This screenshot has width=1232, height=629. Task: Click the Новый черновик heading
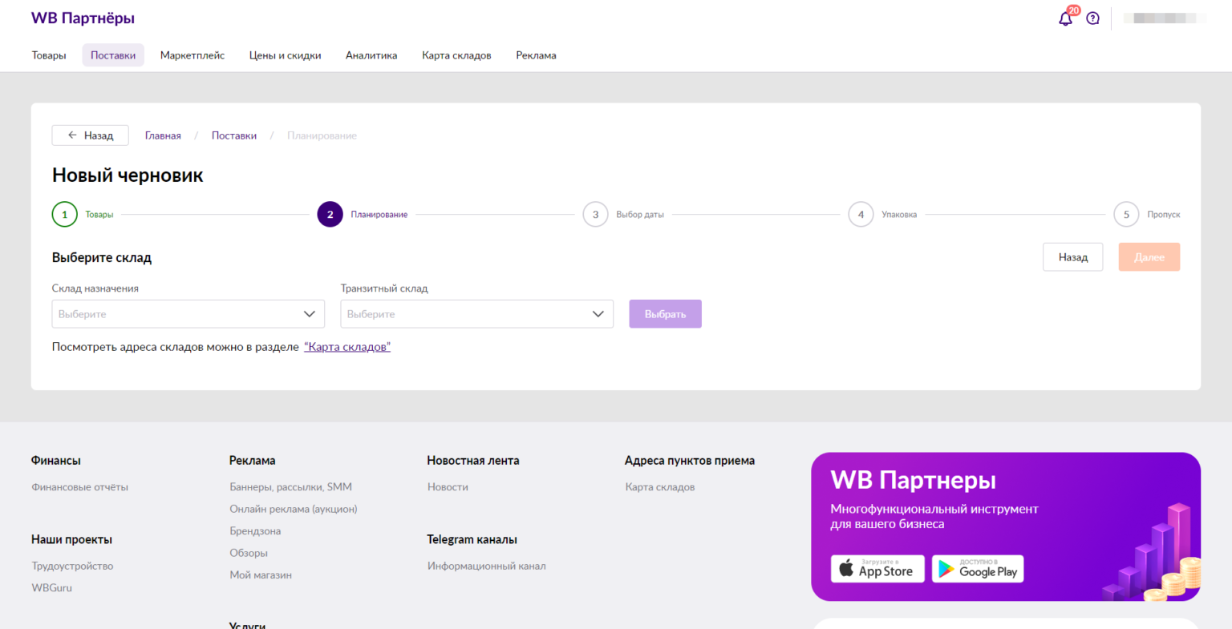coord(128,175)
